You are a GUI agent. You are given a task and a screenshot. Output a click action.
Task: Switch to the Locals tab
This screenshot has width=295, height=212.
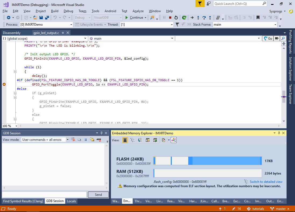click(x=71, y=201)
